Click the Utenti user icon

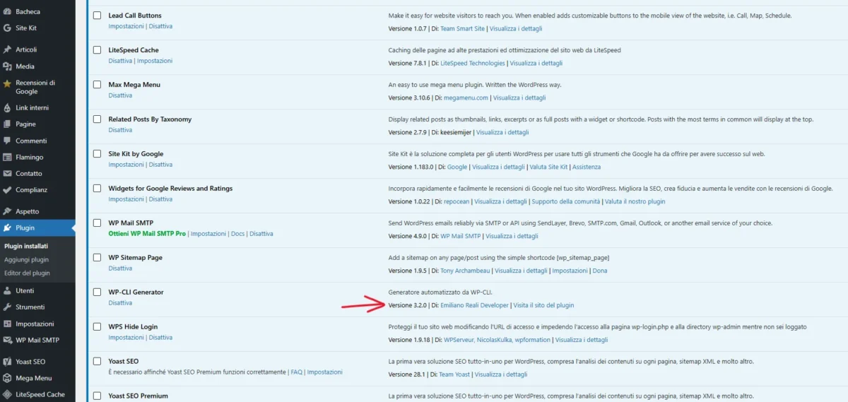(x=7, y=290)
